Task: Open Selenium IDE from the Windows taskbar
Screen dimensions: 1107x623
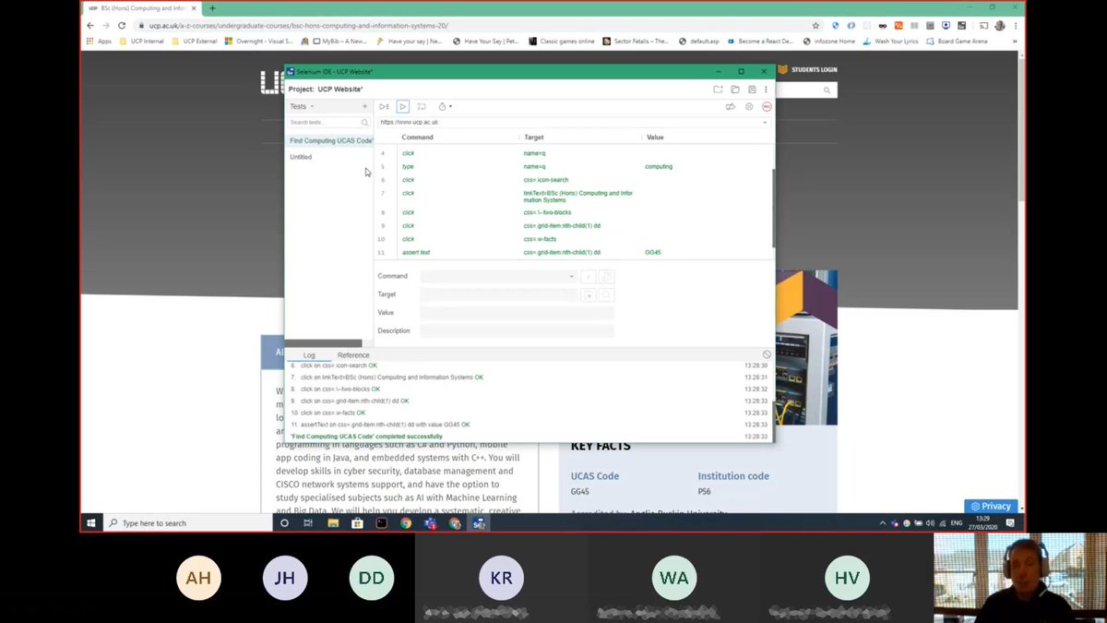Action: 479,522
